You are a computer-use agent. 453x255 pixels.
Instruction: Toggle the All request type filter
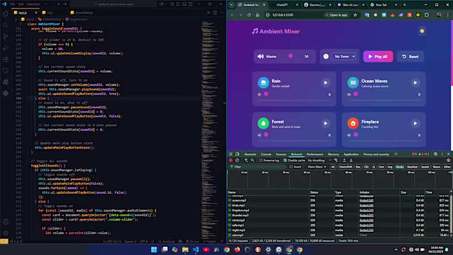click(x=333, y=167)
